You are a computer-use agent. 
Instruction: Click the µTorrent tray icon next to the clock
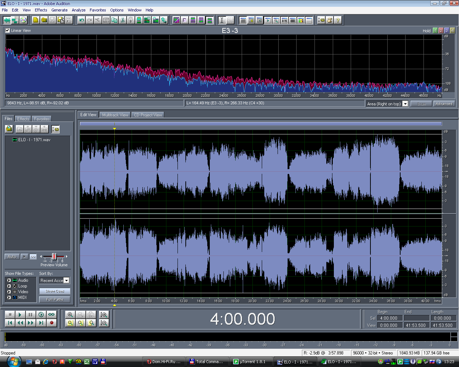tap(400, 362)
